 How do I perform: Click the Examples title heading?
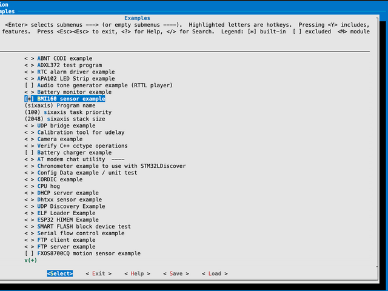coord(138,18)
